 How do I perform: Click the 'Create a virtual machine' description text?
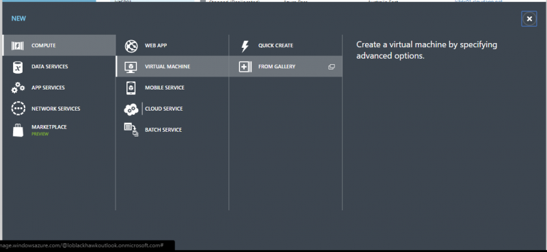(x=427, y=50)
